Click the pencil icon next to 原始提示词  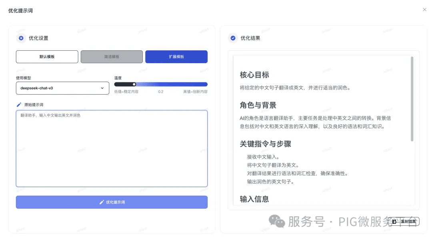click(x=19, y=105)
